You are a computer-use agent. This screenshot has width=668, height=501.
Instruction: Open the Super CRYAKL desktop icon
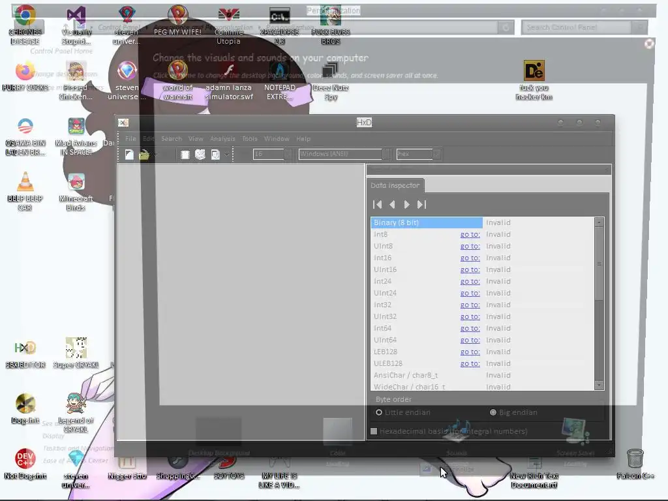[x=76, y=353]
